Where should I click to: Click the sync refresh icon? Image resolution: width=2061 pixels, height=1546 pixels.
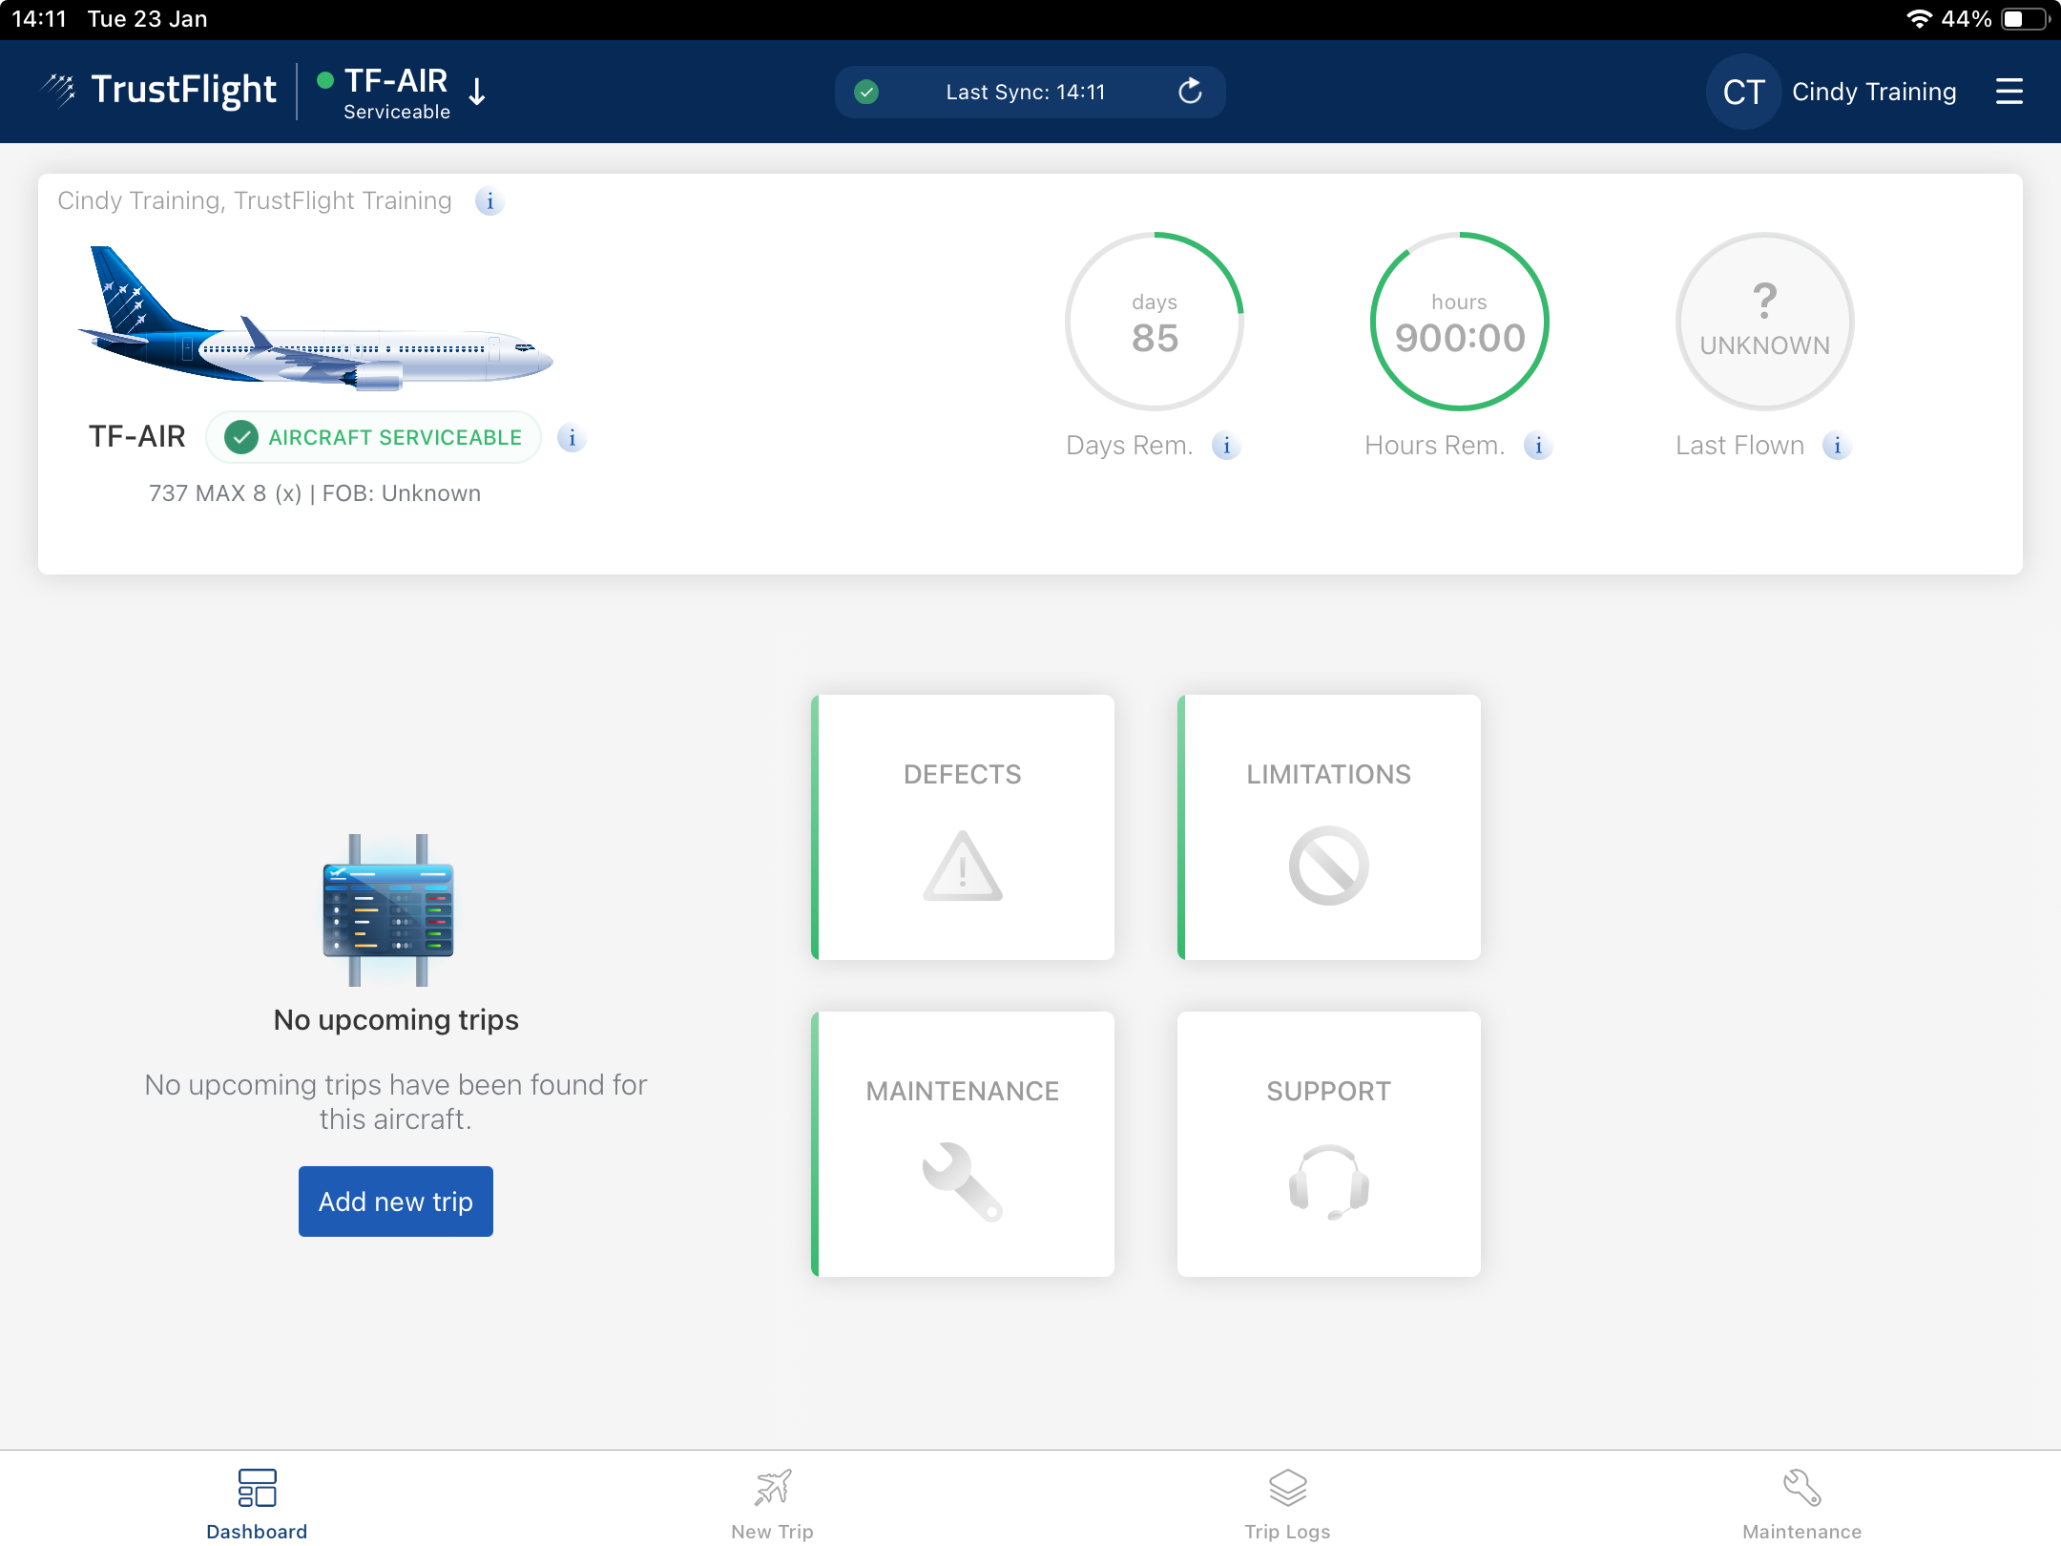coord(1190,92)
